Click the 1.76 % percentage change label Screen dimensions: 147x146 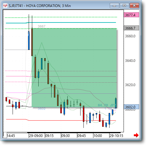click(110, 109)
